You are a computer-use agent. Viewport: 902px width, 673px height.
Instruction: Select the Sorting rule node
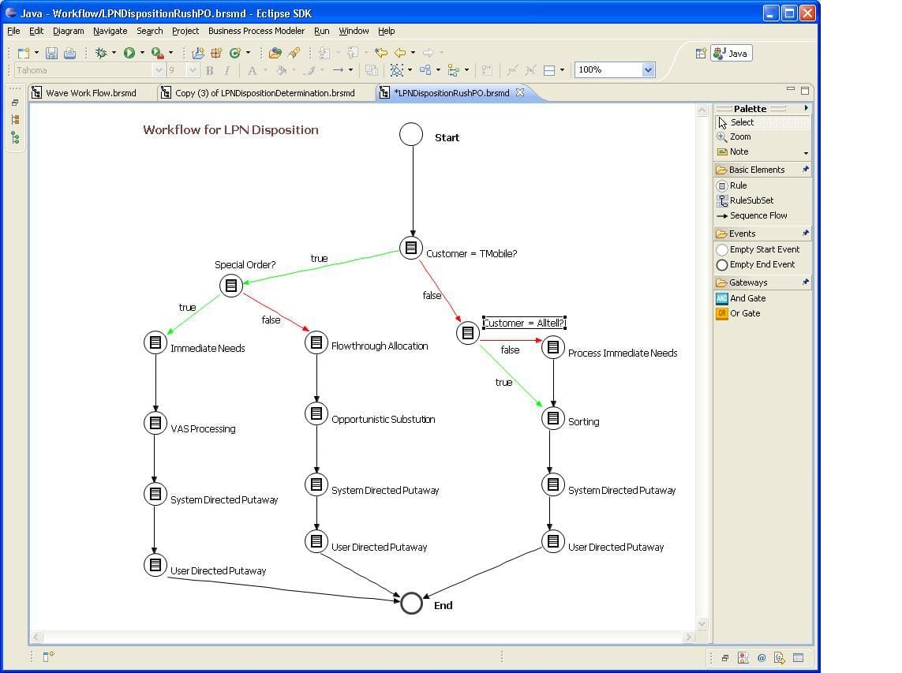tap(553, 418)
